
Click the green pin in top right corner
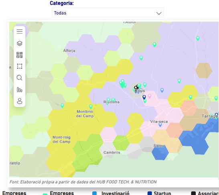198,38
